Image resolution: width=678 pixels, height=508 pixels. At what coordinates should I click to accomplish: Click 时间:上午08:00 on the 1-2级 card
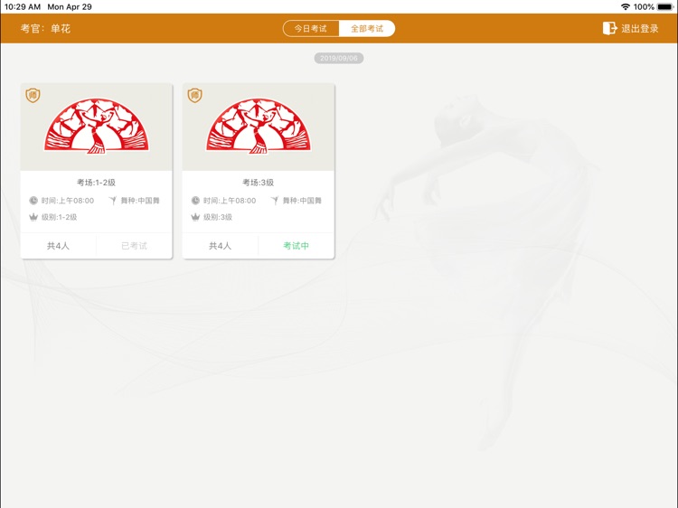point(68,201)
